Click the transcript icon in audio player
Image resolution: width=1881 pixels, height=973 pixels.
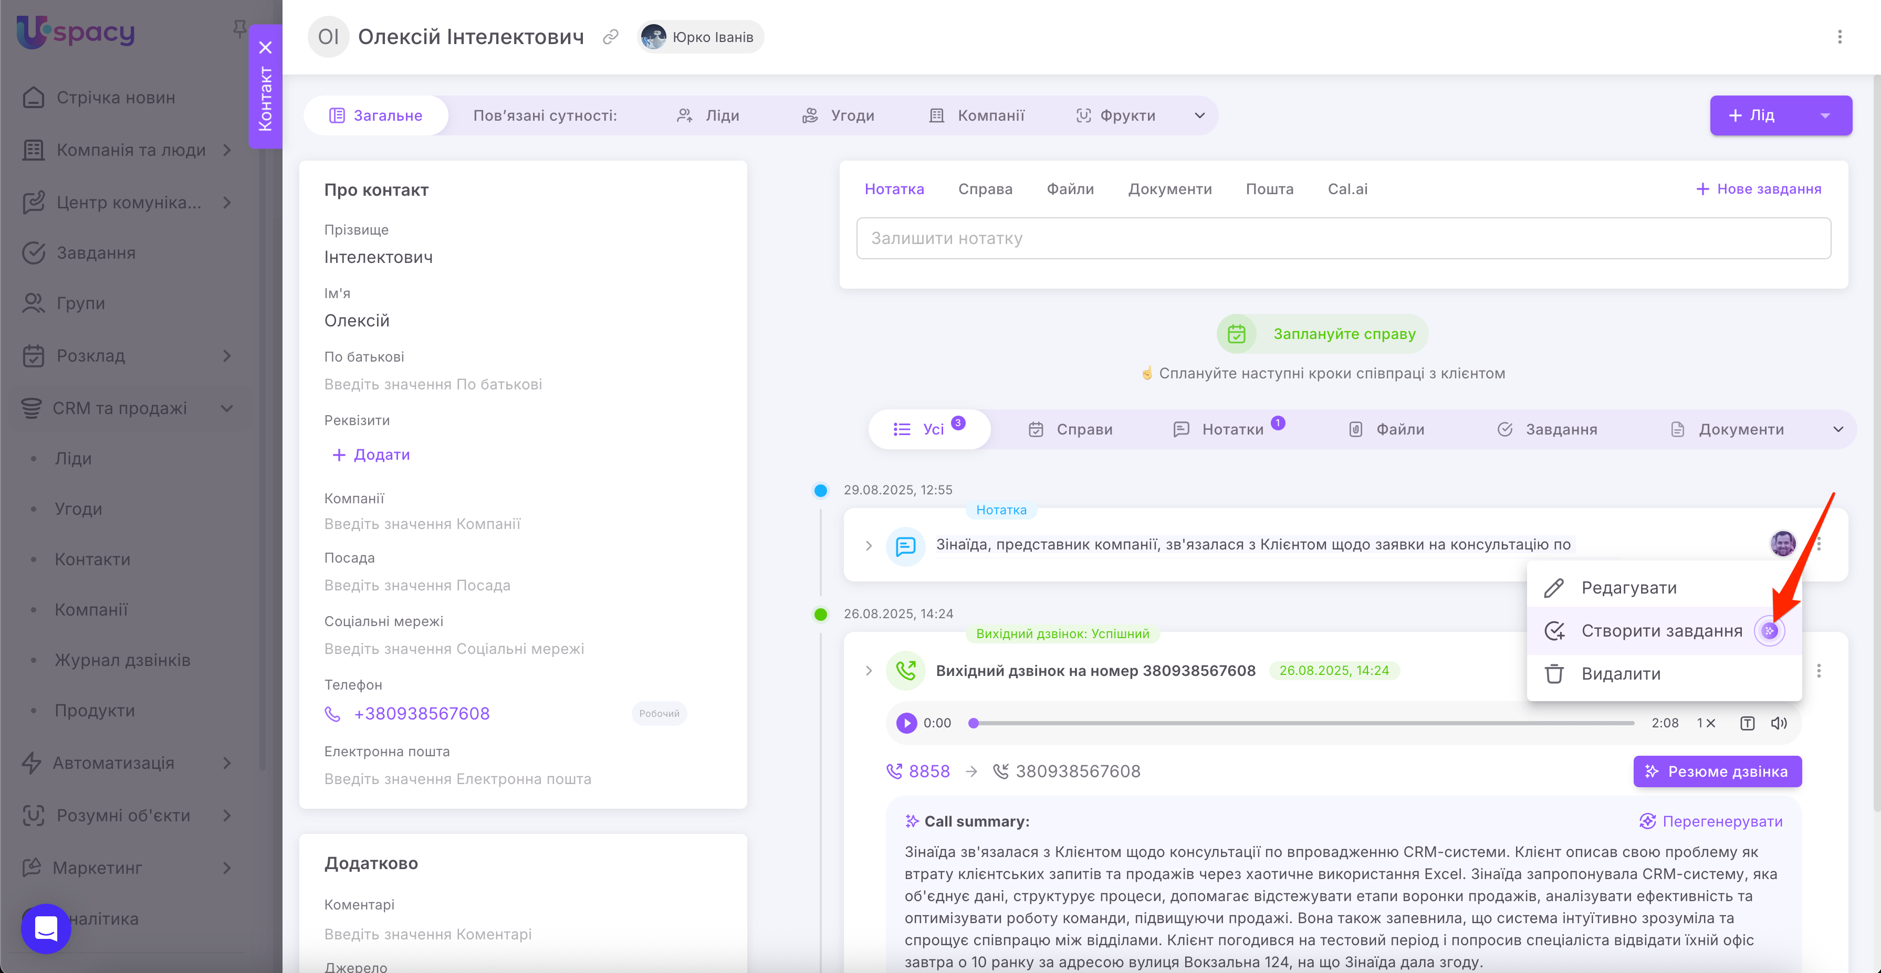tap(1747, 723)
